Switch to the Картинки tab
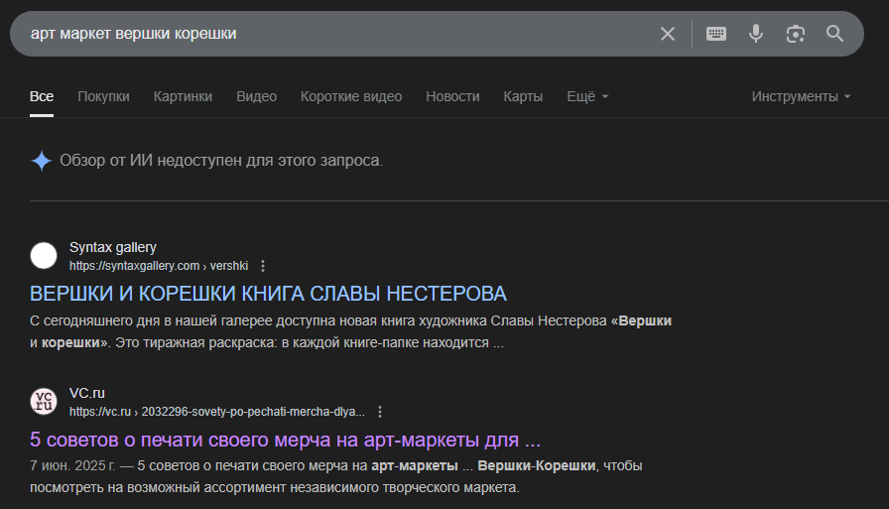Screen dimensions: 889x509 [183, 97]
